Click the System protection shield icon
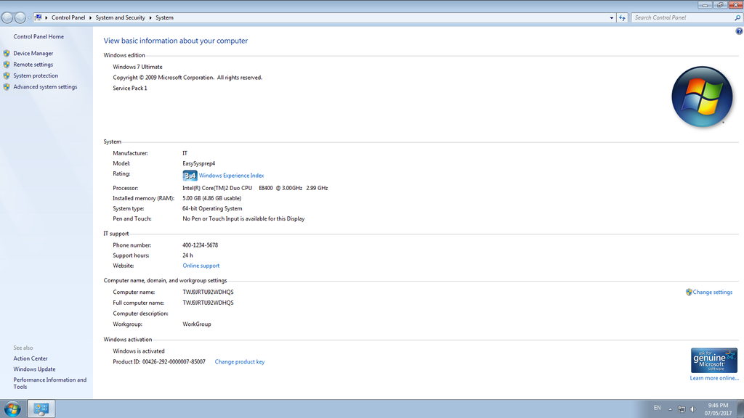 (x=7, y=75)
